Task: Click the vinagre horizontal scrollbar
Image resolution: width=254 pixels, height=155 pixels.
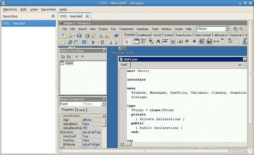Action: click(145, 151)
